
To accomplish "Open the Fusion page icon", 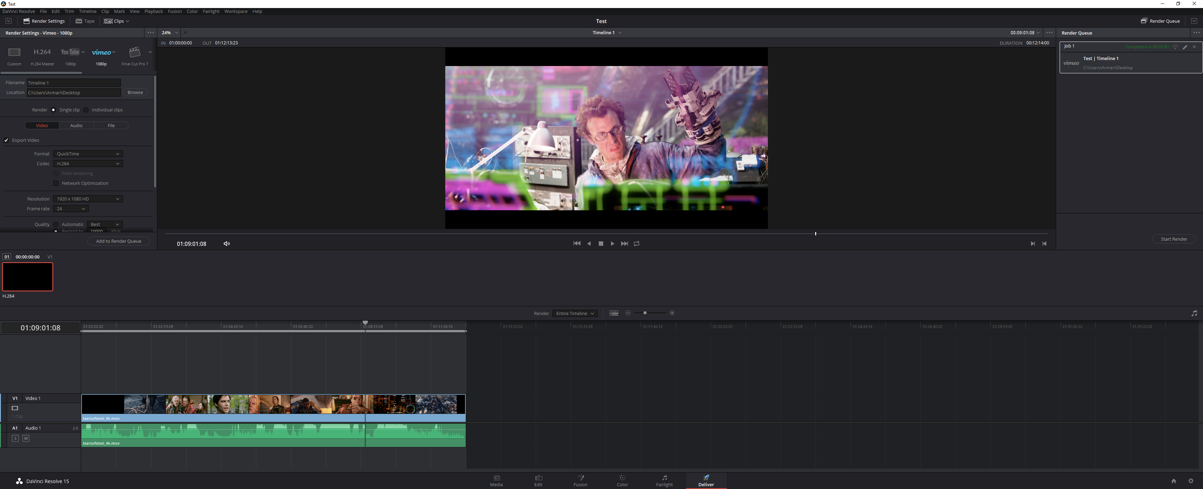I will (x=581, y=480).
